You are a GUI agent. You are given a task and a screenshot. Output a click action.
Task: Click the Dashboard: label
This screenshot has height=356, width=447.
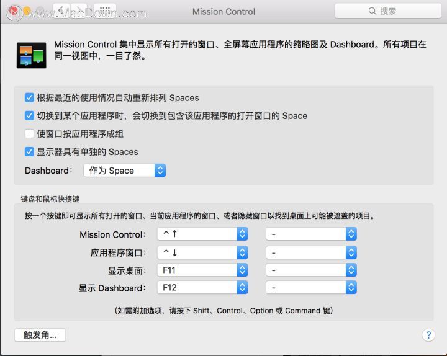click(x=48, y=171)
